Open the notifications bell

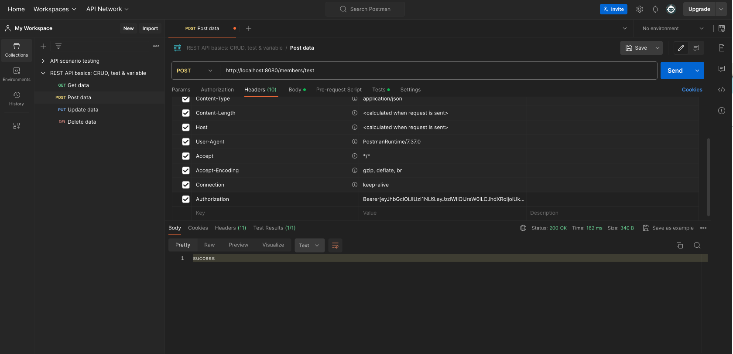tap(655, 9)
